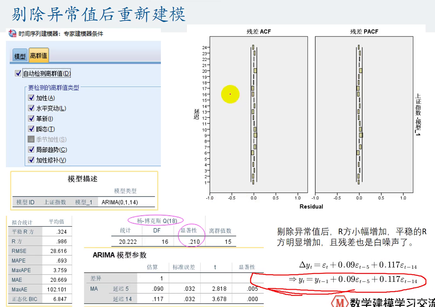The height and width of the screenshot is (307, 435).
Task: Click the 延迟 14 estimate .117
Action: (158, 299)
